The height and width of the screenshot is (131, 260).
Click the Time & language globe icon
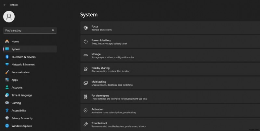coord(7,95)
